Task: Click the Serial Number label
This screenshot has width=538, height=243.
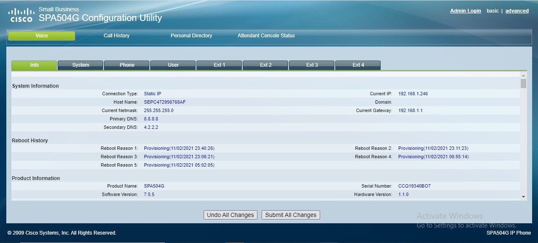Action: coord(377,186)
